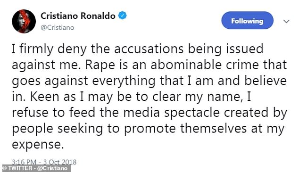
Task: Select the phrase "clear my name"
Action: [x=196, y=97]
